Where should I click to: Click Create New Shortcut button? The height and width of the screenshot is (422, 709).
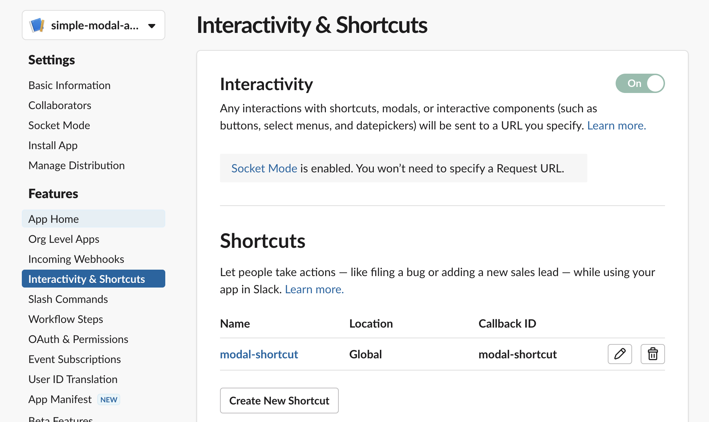279,401
